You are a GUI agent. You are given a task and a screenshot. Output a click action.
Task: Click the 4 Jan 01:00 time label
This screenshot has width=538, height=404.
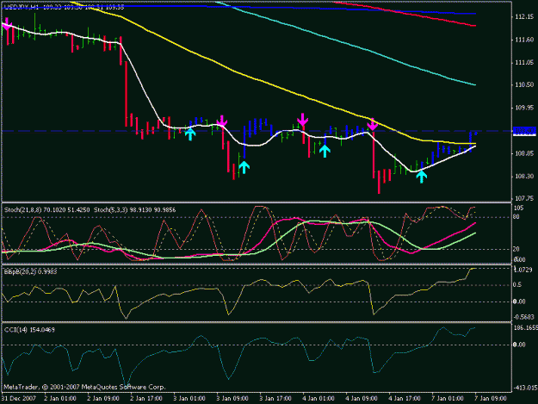318,399
